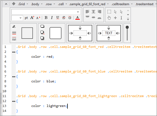The width and height of the screenshot is (157, 116).
Task: Apply strikethrough text decoration
Action: click(x=64, y=18)
